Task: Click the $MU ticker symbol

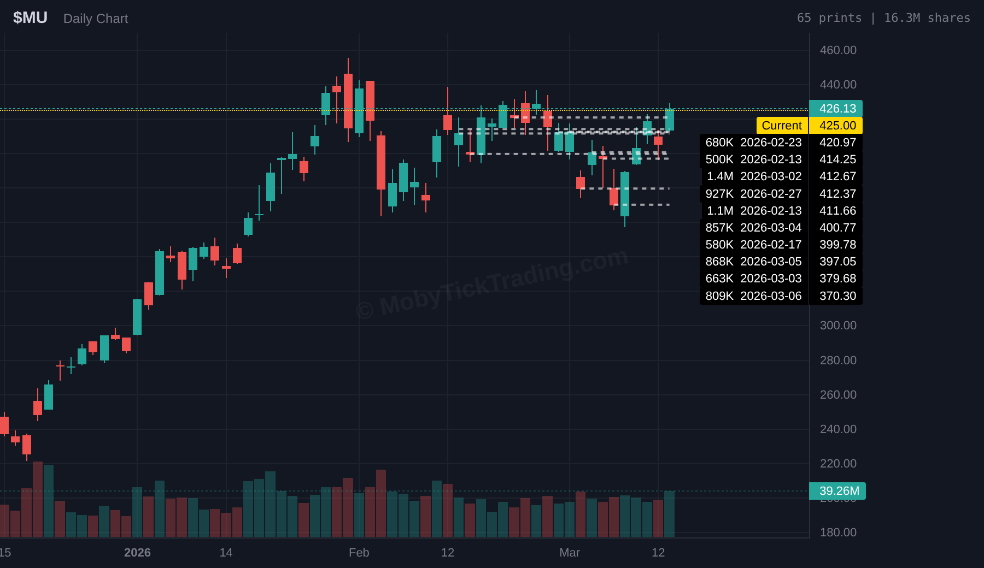Action: click(x=30, y=18)
